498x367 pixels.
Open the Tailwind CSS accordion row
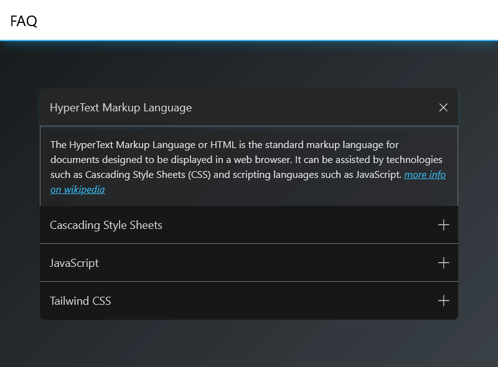tap(80, 301)
